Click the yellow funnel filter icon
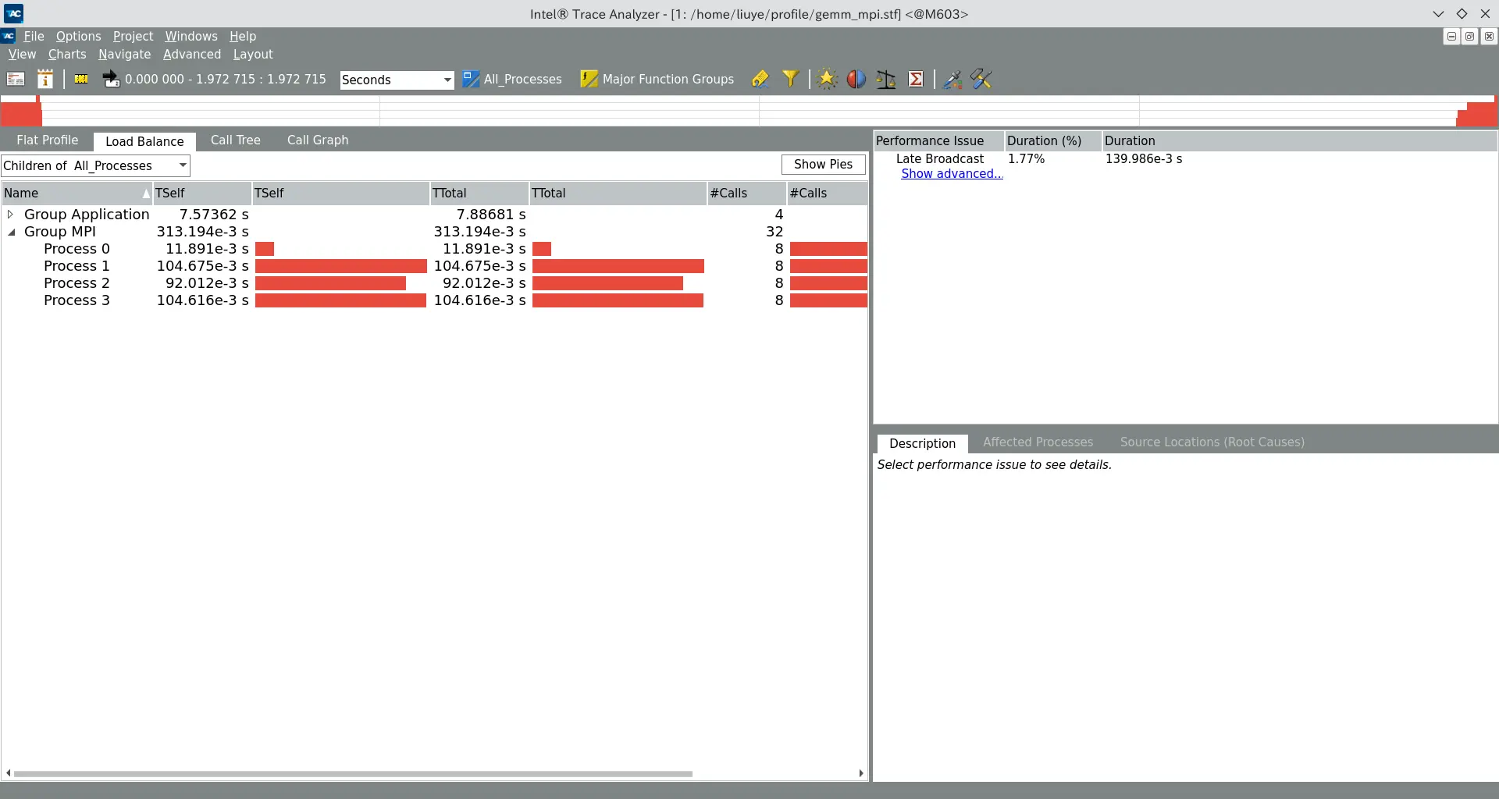Image resolution: width=1499 pixels, height=799 pixels. (790, 79)
